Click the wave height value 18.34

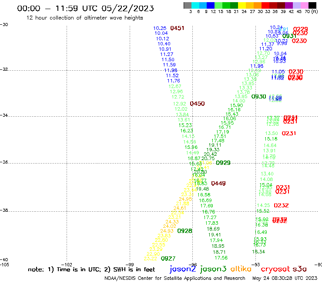(x=258, y=252)
